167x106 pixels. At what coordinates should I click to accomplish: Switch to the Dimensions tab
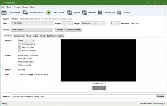click(19, 36)
